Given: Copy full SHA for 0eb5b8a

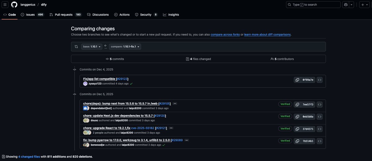Looking at the screenshot, I should tap(297, 117).
